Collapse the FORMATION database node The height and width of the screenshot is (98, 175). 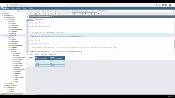6,35
